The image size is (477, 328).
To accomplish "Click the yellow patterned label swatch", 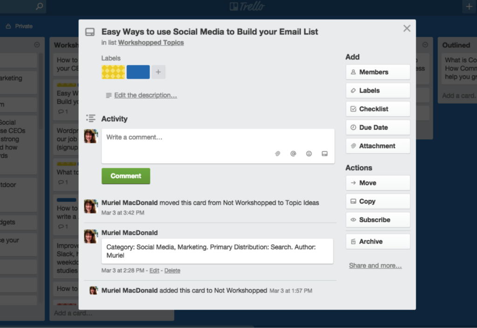I will point(113,72).
